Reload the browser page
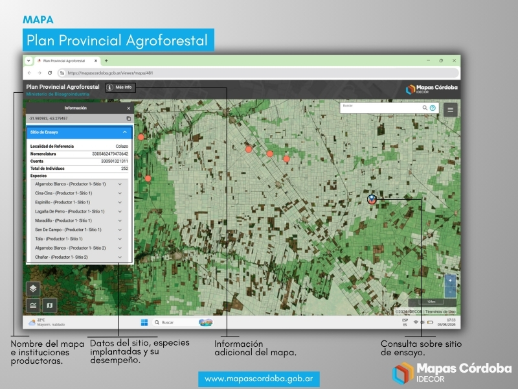Viewport: 518px width, 389px height. click(x=50, y=73)
